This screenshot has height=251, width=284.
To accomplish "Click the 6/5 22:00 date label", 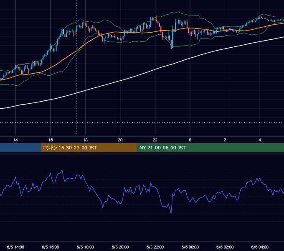I will click(155, 247).
